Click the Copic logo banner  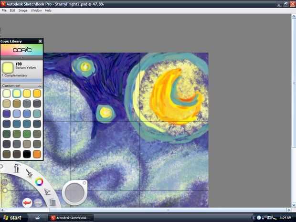21,50
